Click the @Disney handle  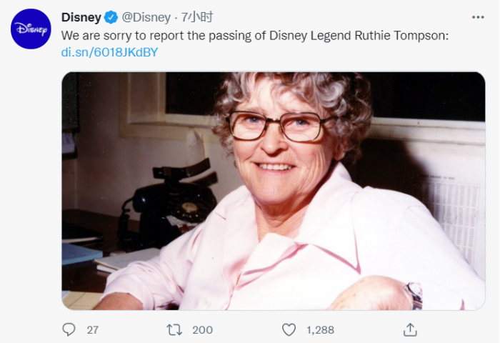147,17
